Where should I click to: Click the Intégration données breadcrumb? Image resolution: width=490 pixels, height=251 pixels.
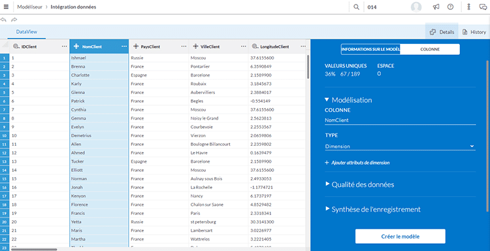(x=73, y=7)
